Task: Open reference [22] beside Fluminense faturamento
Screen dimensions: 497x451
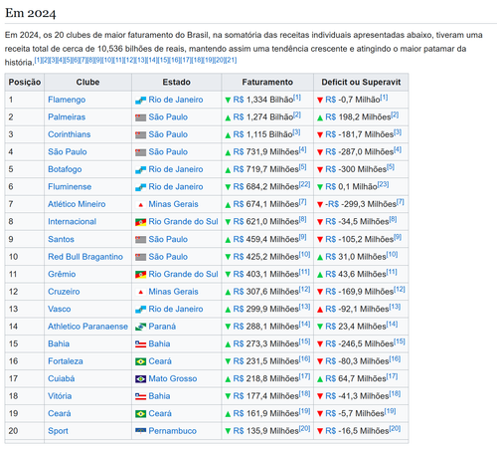Action: point(304,184)
